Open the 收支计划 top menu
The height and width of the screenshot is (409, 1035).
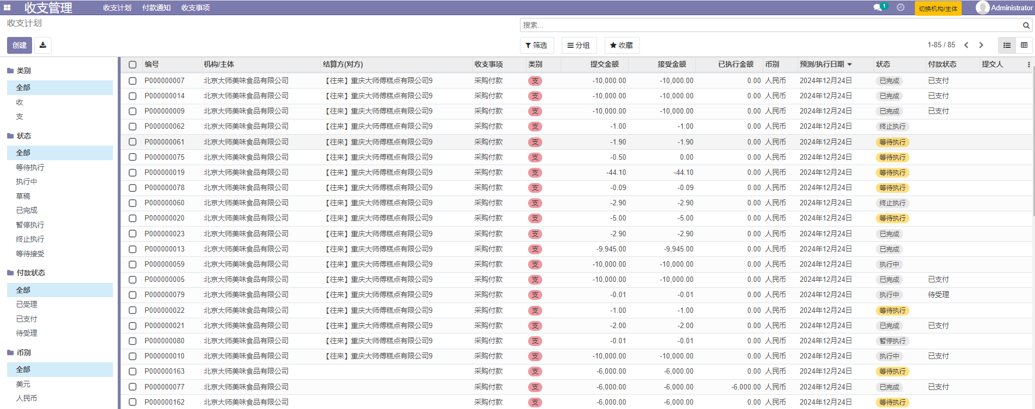117,8
